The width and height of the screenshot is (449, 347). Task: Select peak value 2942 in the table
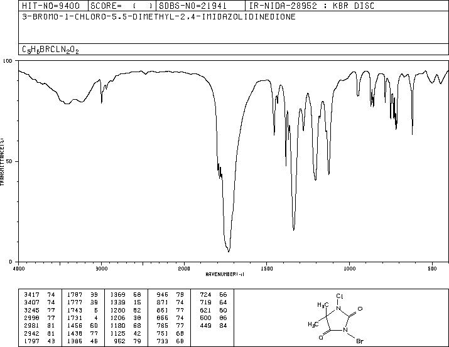point(32,333)
